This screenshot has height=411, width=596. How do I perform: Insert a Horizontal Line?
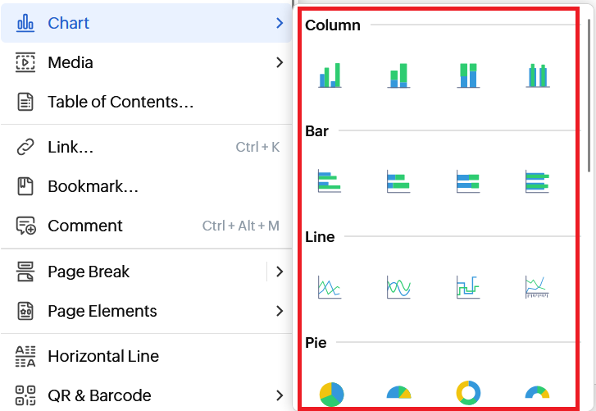tap(103, 356)
